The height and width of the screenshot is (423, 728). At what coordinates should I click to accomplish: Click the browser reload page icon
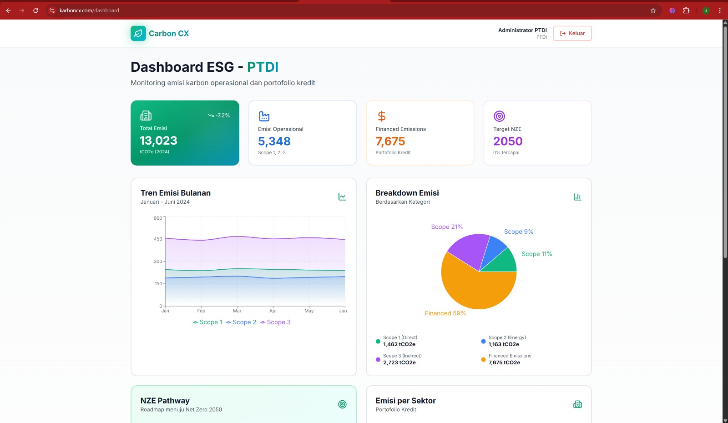[35, 10]
